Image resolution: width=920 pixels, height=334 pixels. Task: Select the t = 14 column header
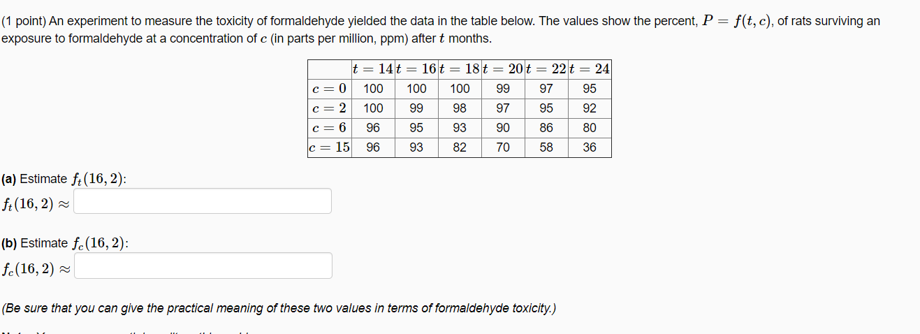tap(374, 69)
